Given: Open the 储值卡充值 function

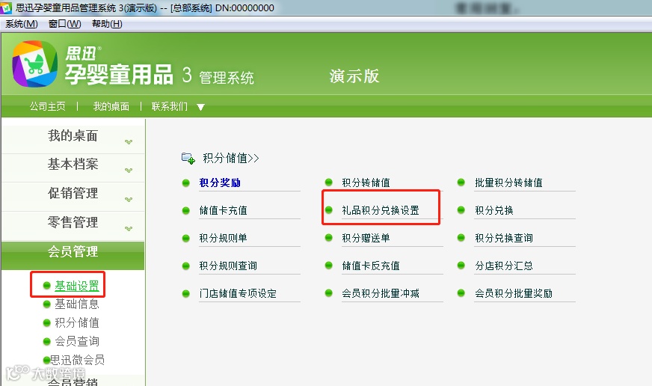Looking at the screenshot, I should point(223,210).
